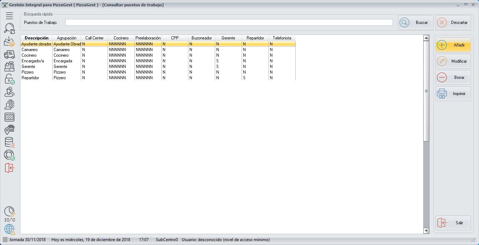Click the Gerente column header

(228, 38)
